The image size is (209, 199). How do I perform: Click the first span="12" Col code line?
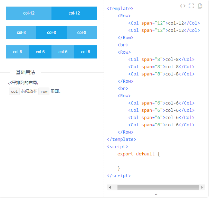[164, 23]
